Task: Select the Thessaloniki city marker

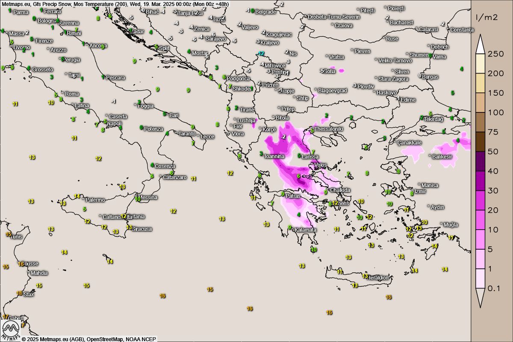Action: [x=312, y=129]
